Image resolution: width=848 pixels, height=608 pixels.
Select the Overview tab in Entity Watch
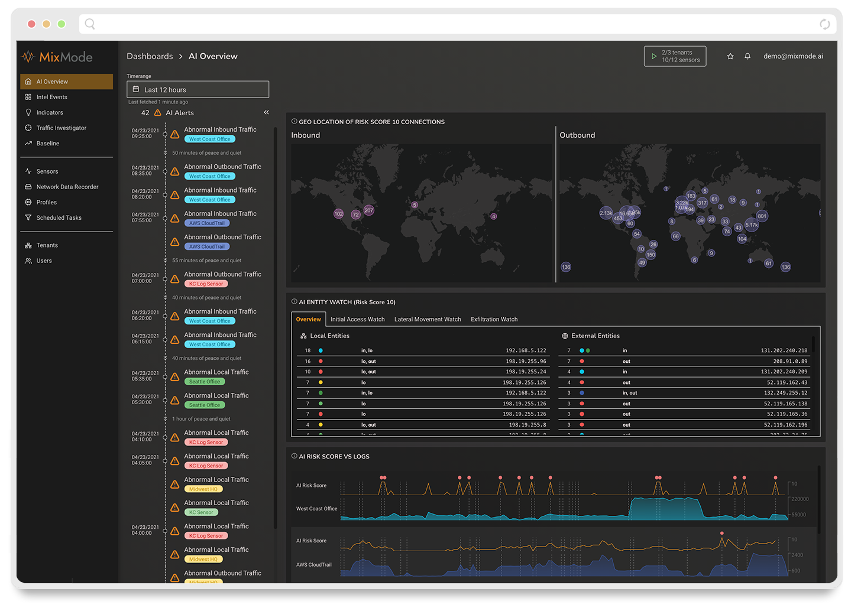(x=308, y=319)
